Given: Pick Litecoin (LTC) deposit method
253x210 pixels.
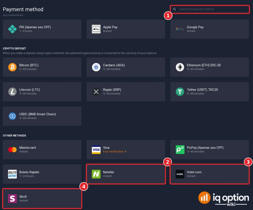Looking at the screenshot, I should (x=42, y=92).
